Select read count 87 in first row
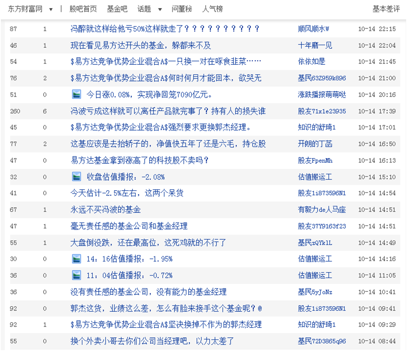The height and width of the screenshot is (351, 407). click(x=13, y=29)
